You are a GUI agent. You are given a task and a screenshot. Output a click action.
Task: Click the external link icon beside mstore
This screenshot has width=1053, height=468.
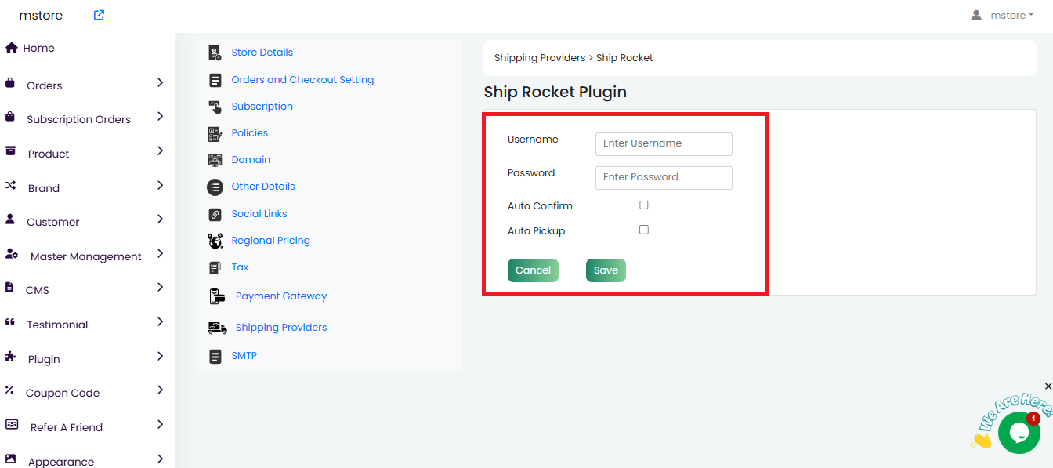99,15
